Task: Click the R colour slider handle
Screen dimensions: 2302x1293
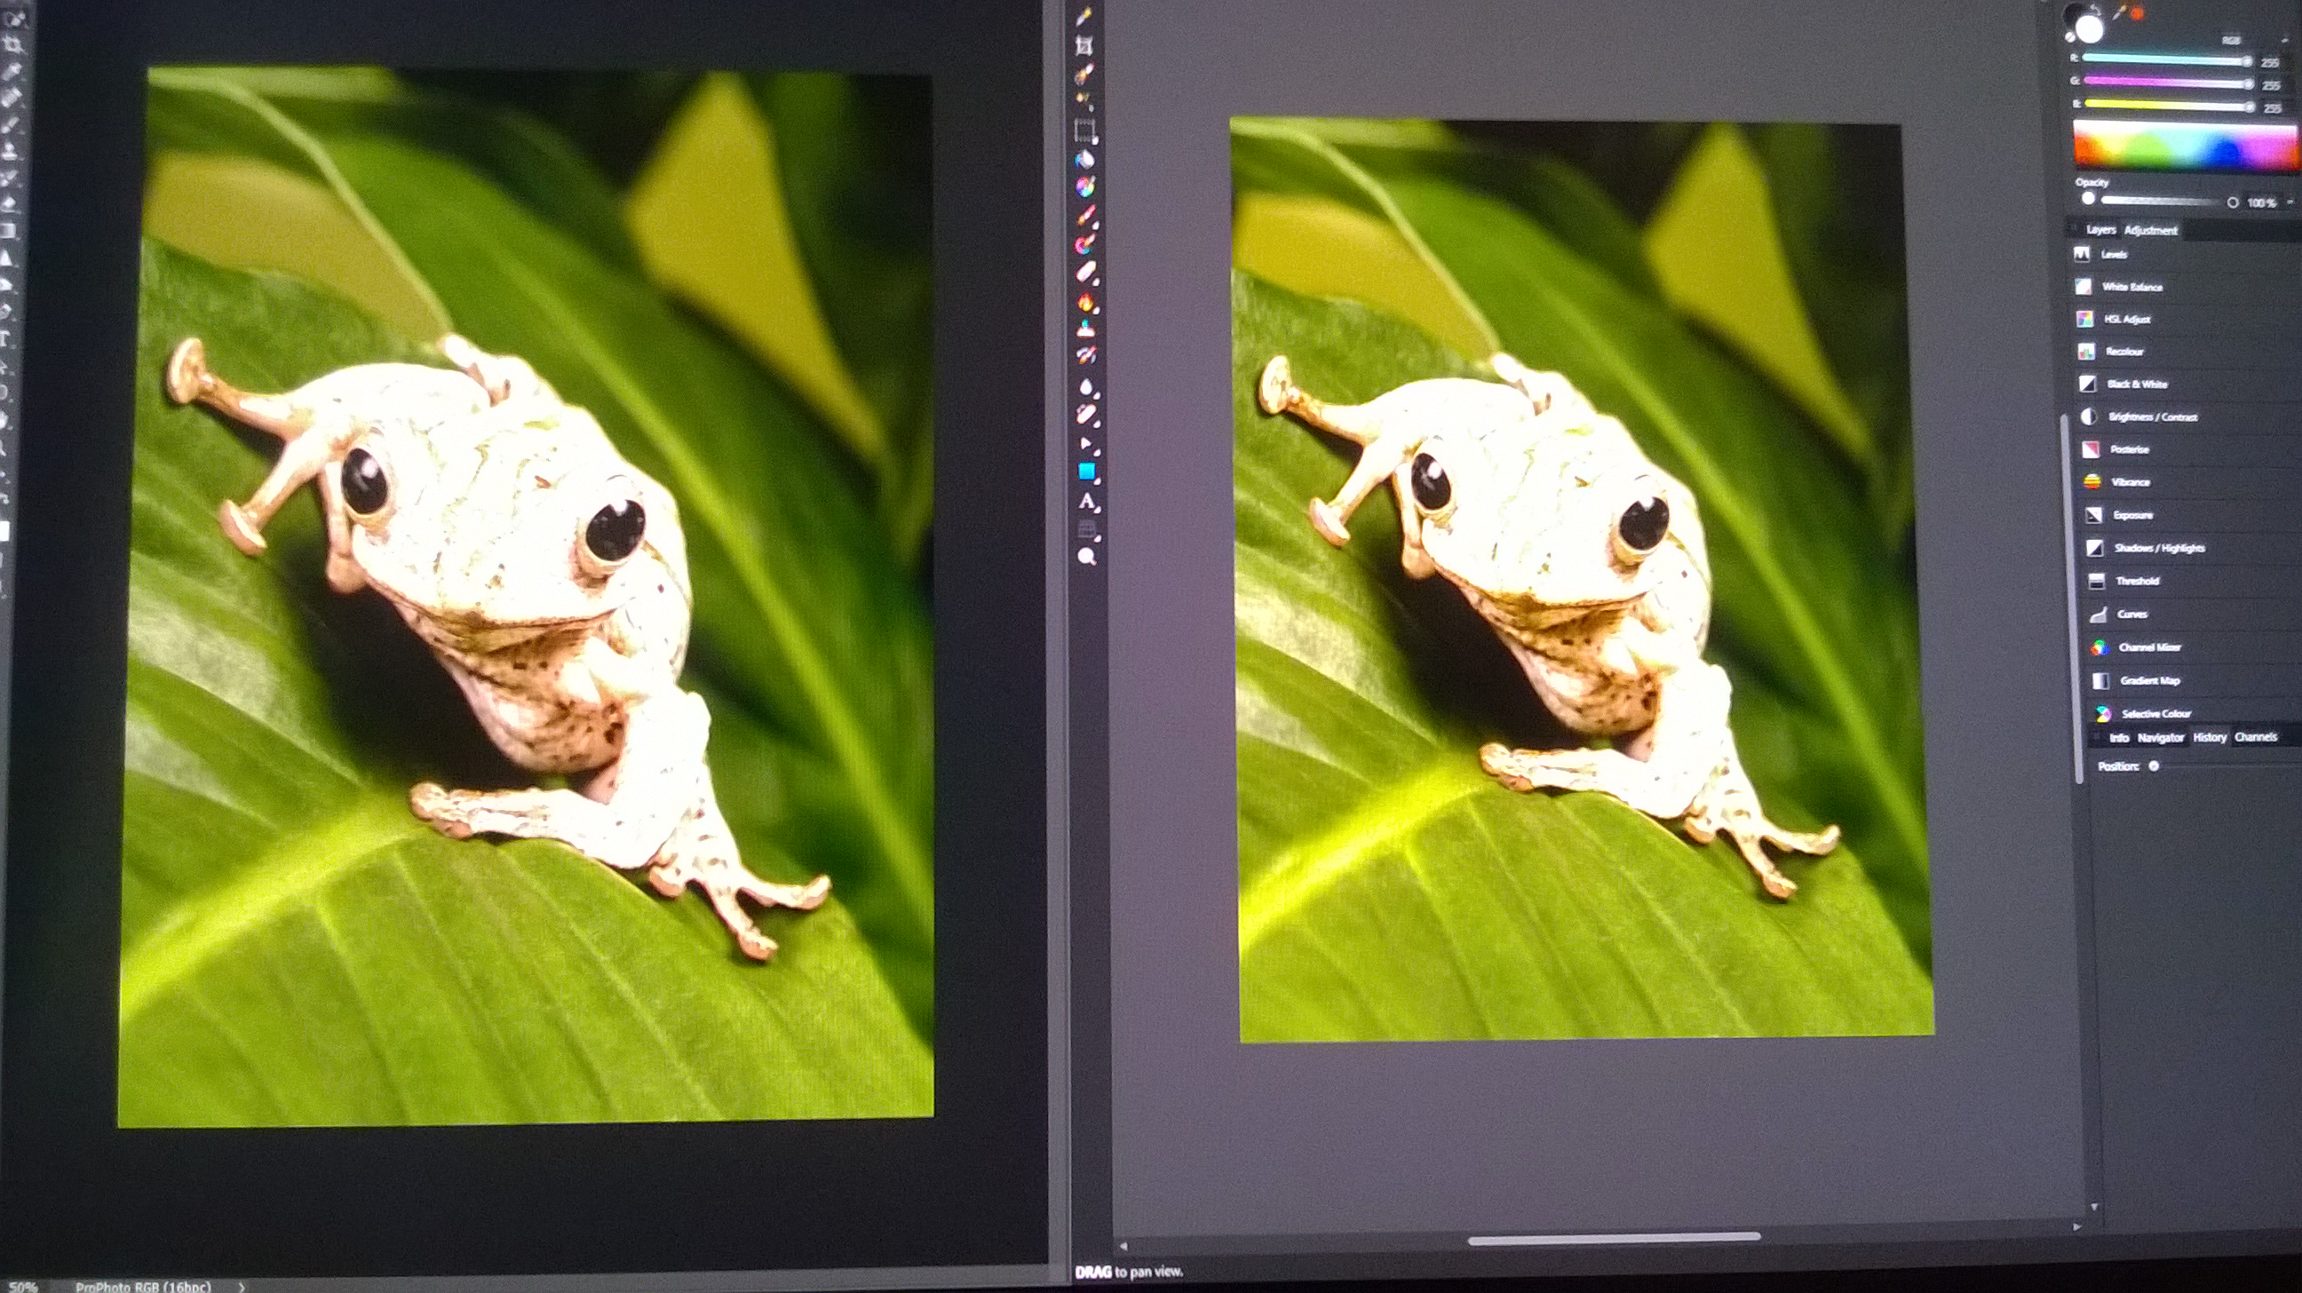Action: [x=2246, y=60]
